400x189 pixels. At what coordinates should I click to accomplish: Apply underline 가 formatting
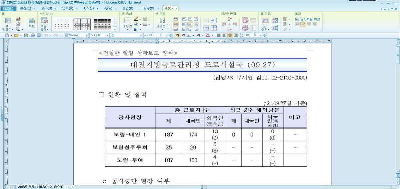[189, 35]
